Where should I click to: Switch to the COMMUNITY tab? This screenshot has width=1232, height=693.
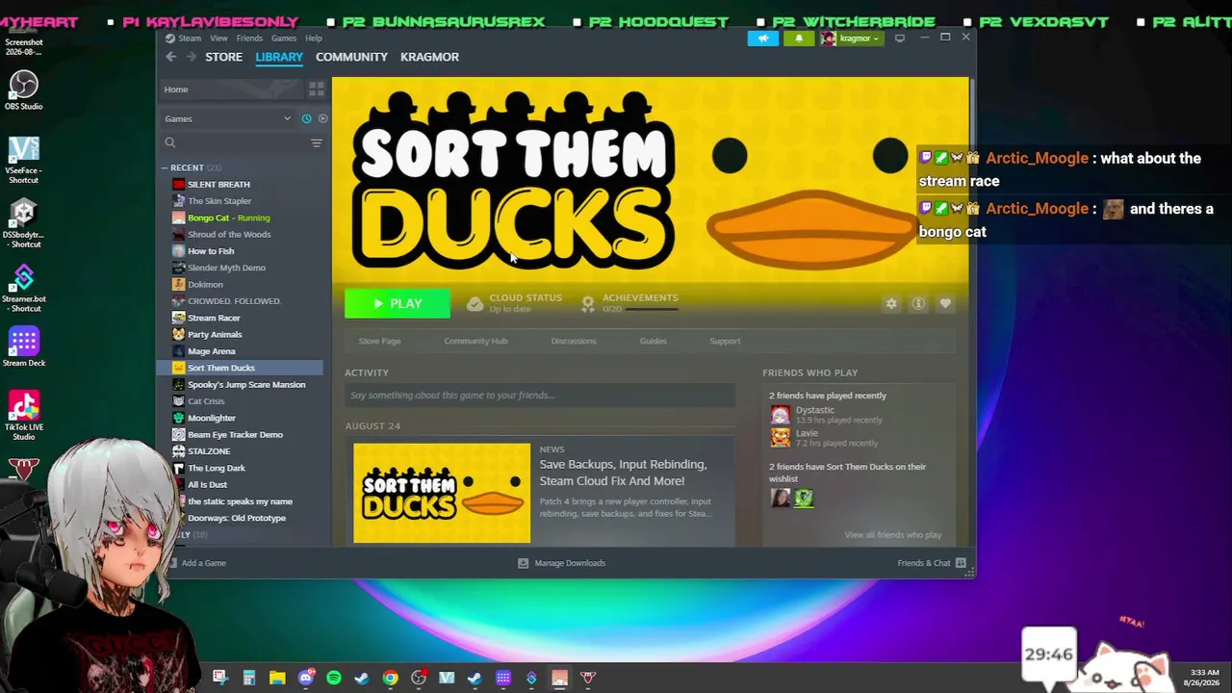(x=351, y=57)
